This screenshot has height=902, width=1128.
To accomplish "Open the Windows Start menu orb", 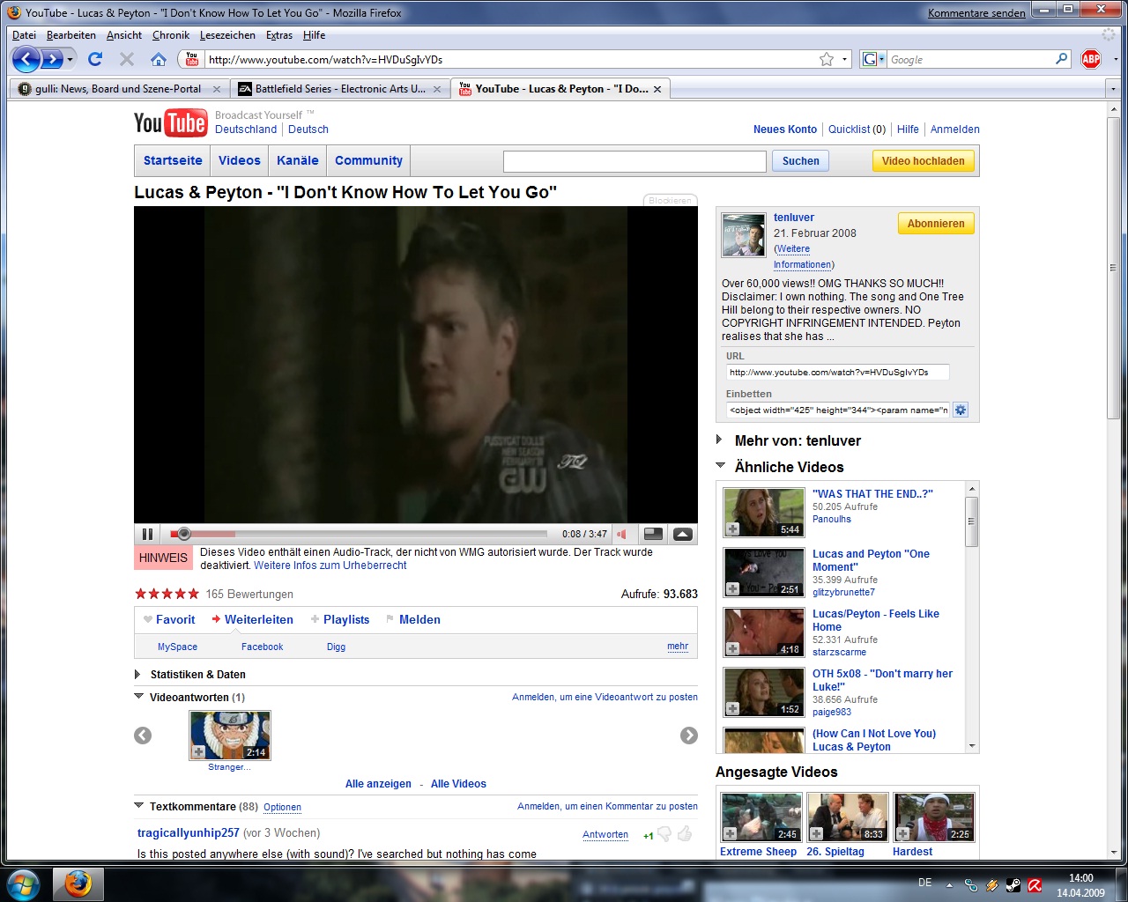I will click(24, 884).
